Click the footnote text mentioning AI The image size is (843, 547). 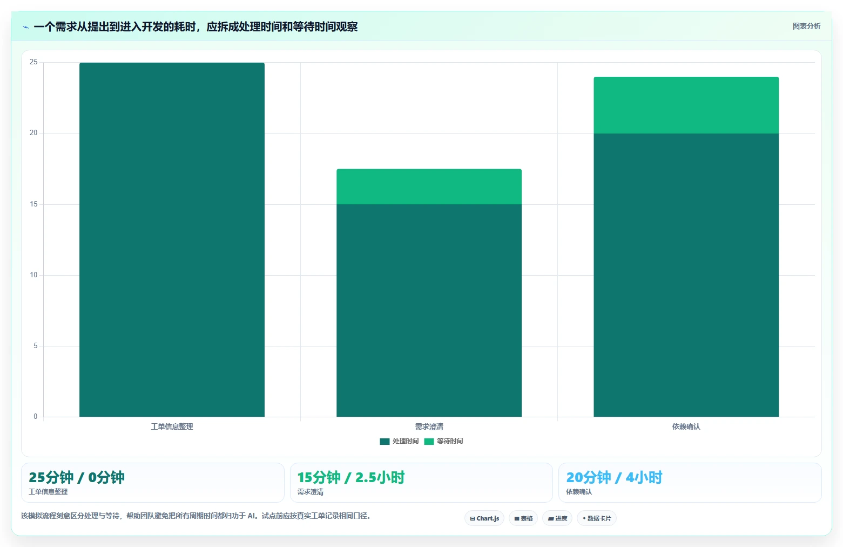(195, 516)
